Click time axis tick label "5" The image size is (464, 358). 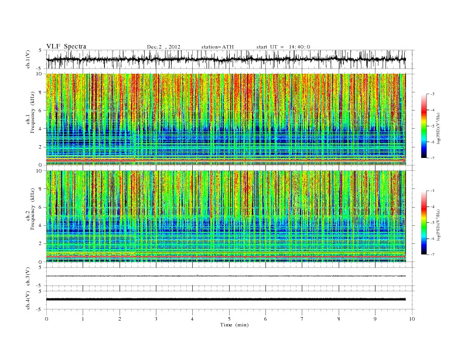pos(229,319)
